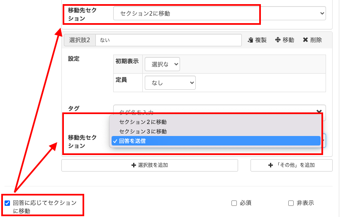Enable the 必須 checkbox

[x=234, y=203]
